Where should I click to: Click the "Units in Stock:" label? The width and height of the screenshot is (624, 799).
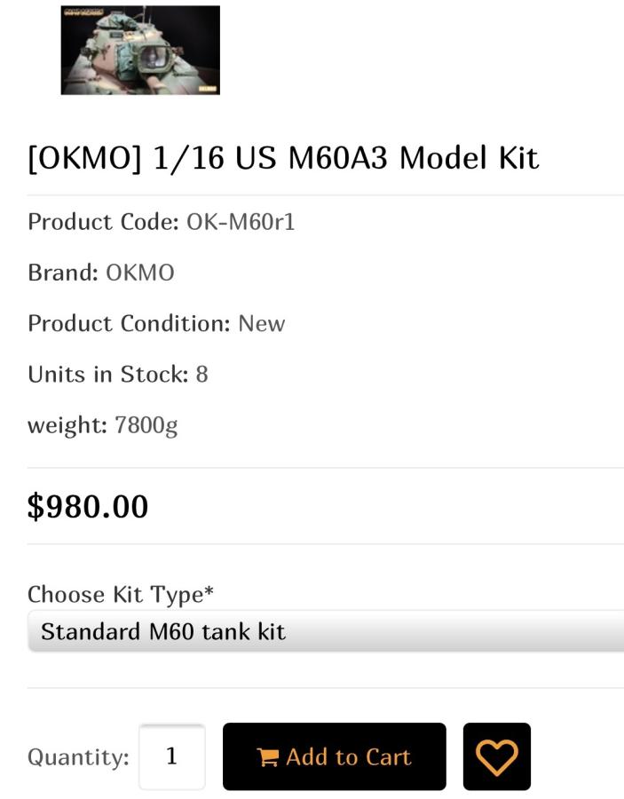[x=107, y=374]
